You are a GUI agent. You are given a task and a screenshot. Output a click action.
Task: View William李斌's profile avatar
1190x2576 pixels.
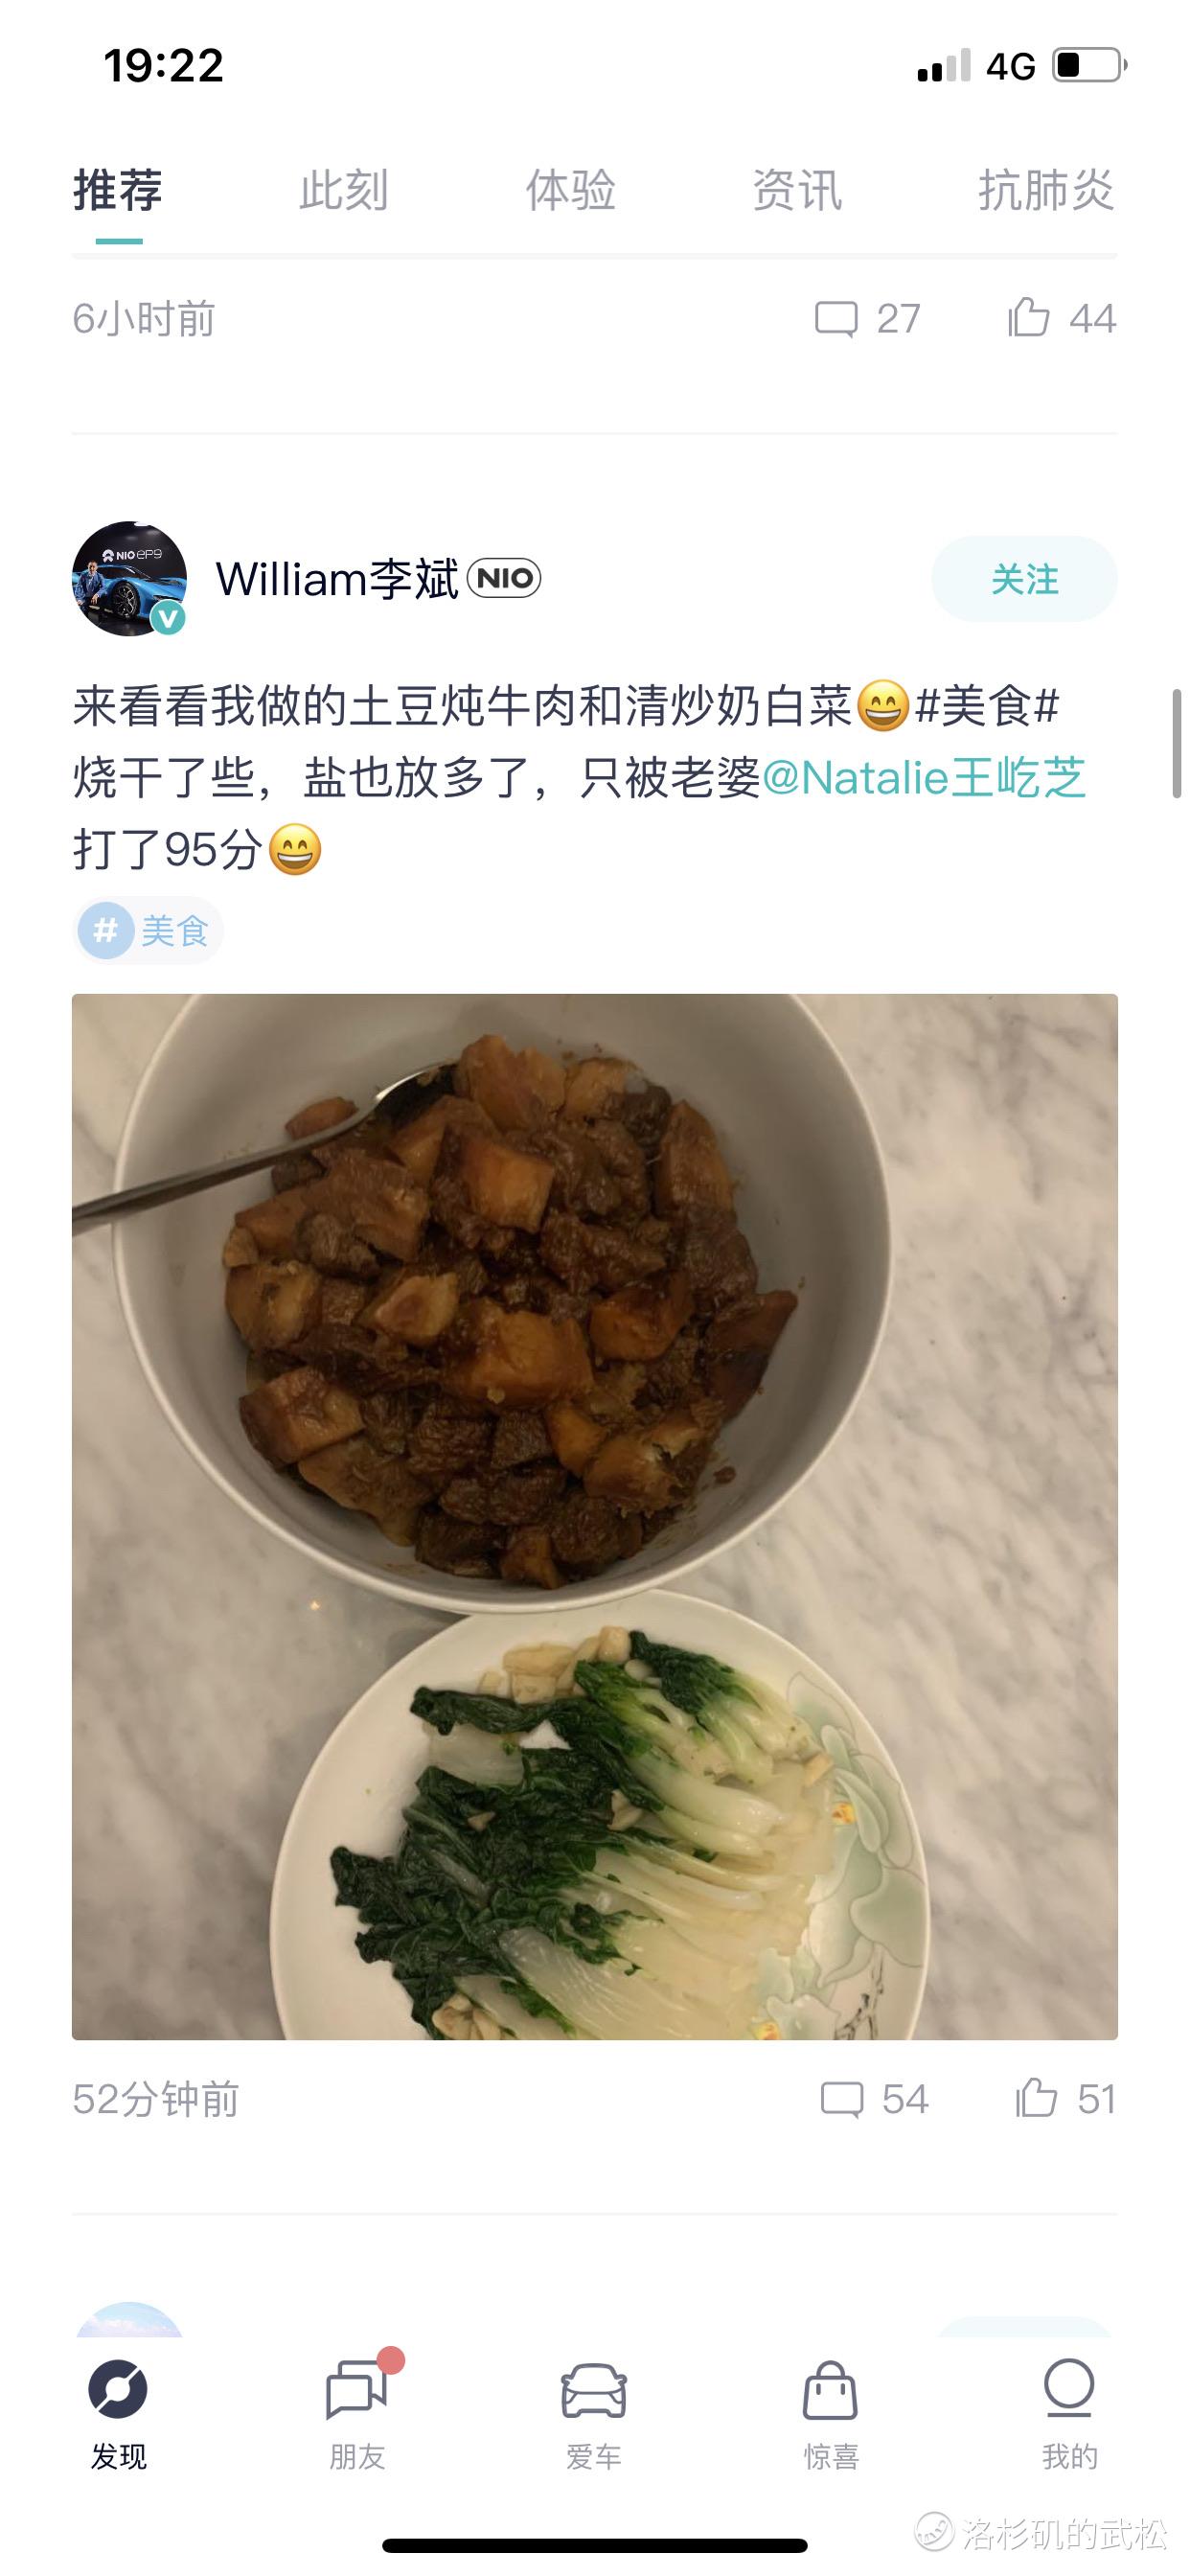[129, 578]
